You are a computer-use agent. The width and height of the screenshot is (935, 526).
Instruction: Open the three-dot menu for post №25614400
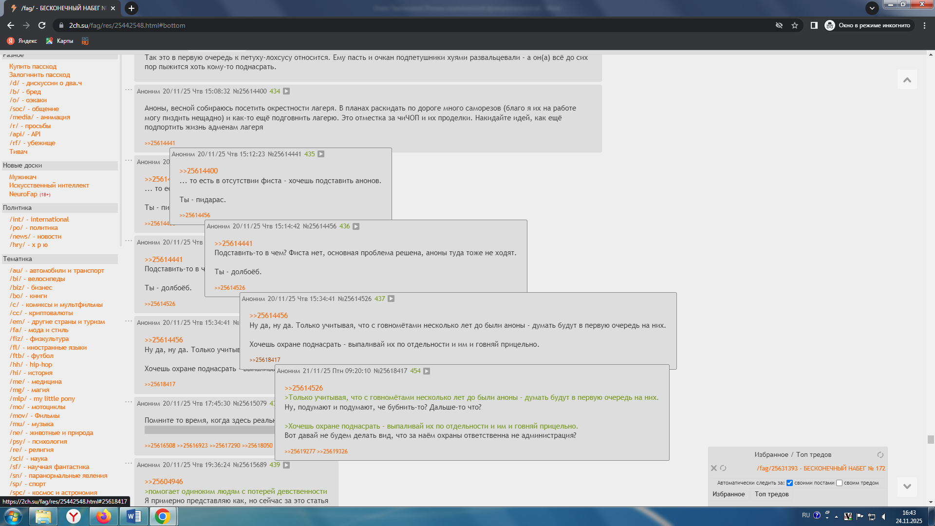pos(129,90)
